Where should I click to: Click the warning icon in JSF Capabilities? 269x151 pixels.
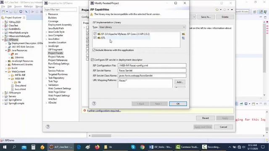92,14
